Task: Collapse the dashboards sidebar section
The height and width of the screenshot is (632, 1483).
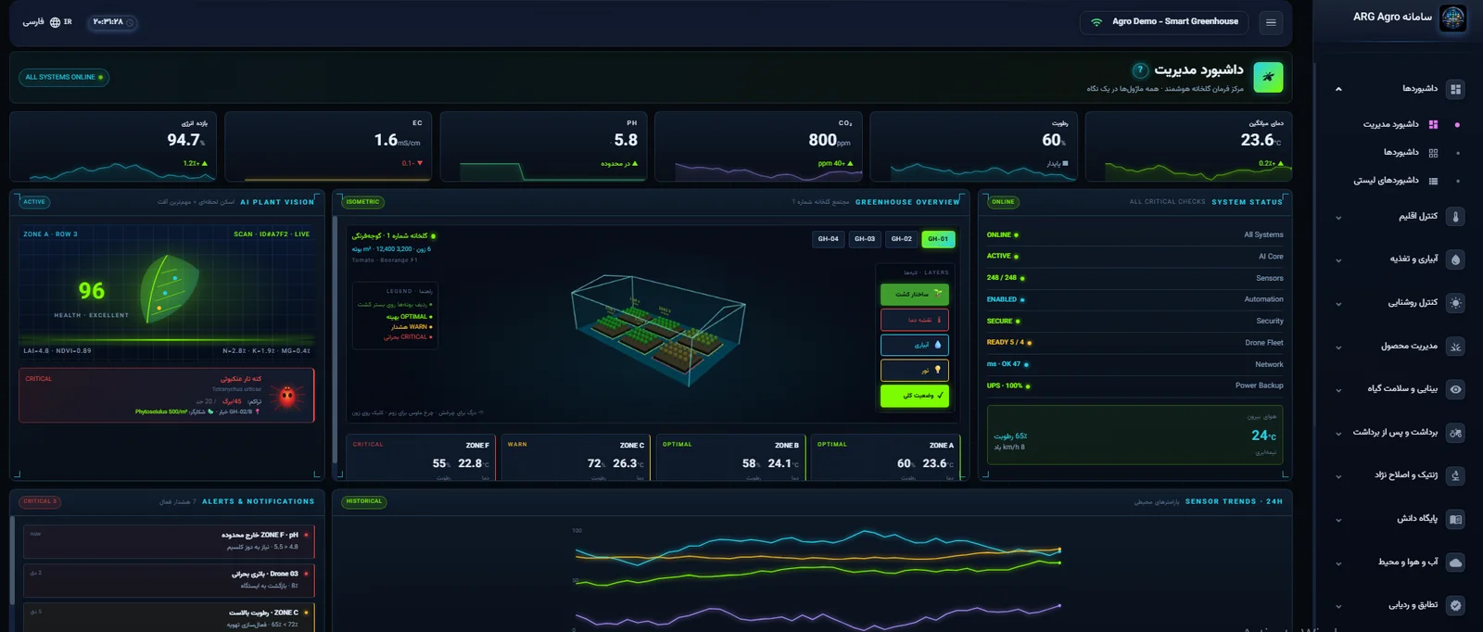Action: click(x=1337, y=89)
